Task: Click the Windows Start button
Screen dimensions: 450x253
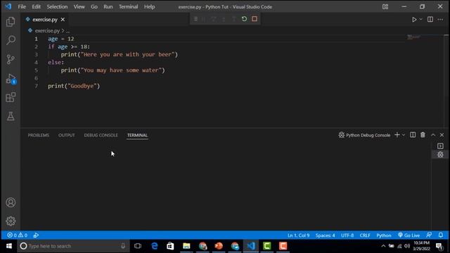Action: (x=9, y=246)
